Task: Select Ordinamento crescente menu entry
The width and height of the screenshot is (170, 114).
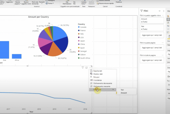Action: point(103,86)
